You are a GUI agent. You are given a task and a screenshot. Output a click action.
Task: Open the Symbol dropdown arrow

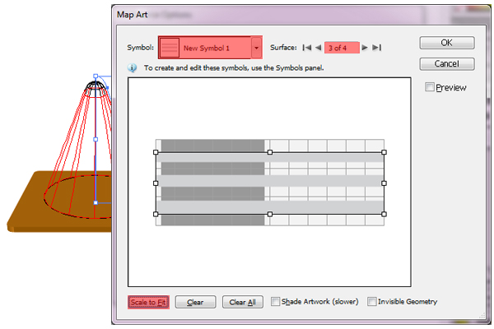[x=256, y=48]
